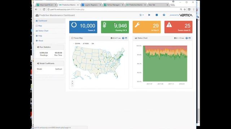Open help for the Status Chart panel
This screenshot has width=231, height=129.
tap(187, 38)
